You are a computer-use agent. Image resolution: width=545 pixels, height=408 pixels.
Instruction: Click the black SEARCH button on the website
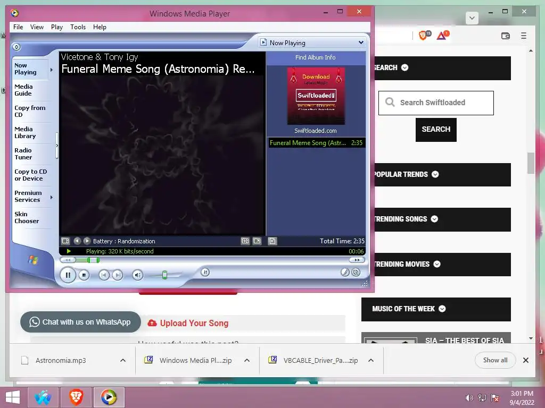coord(436,130)
